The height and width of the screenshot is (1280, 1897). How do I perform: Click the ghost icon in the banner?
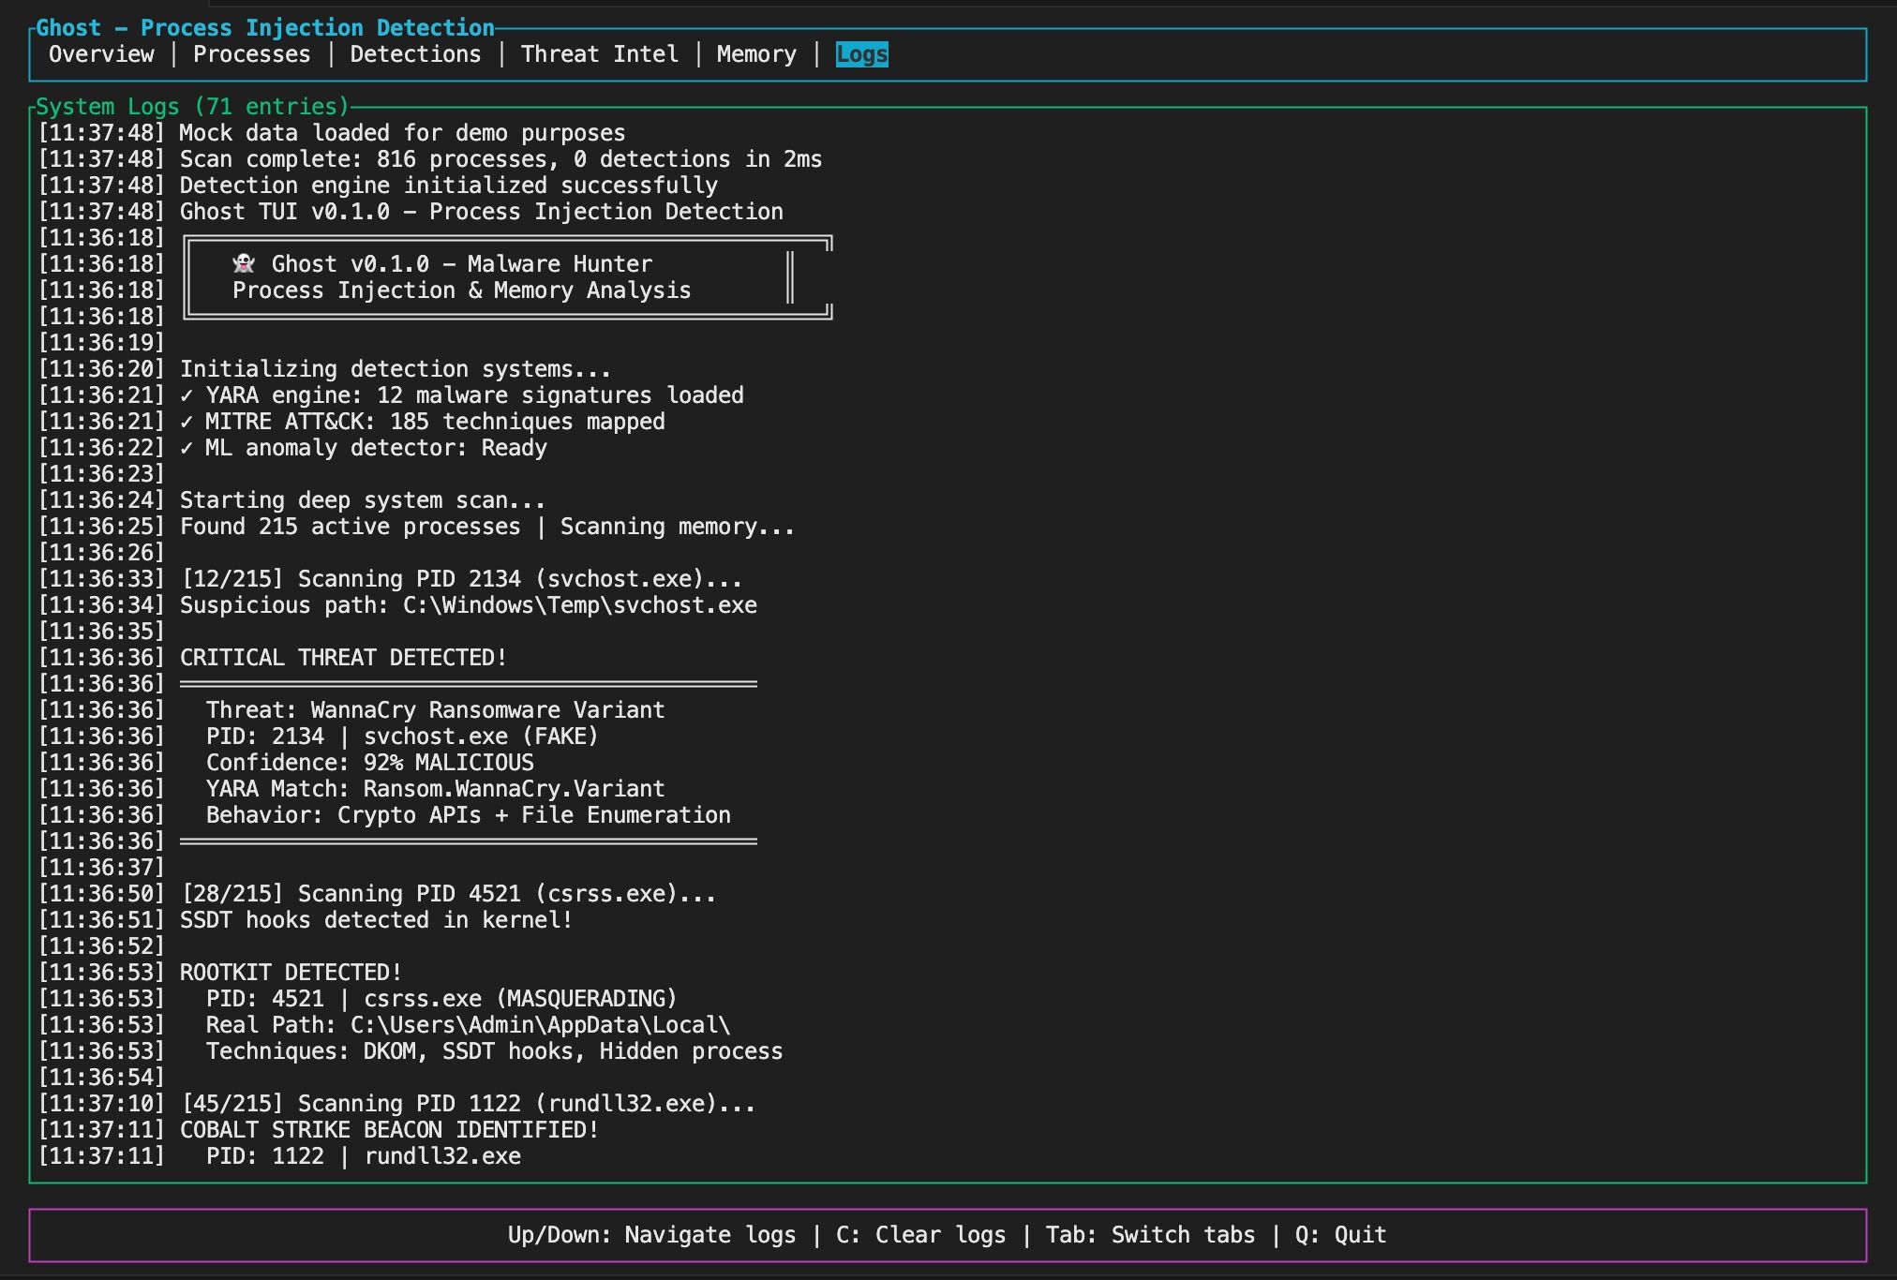pos(243,263)
